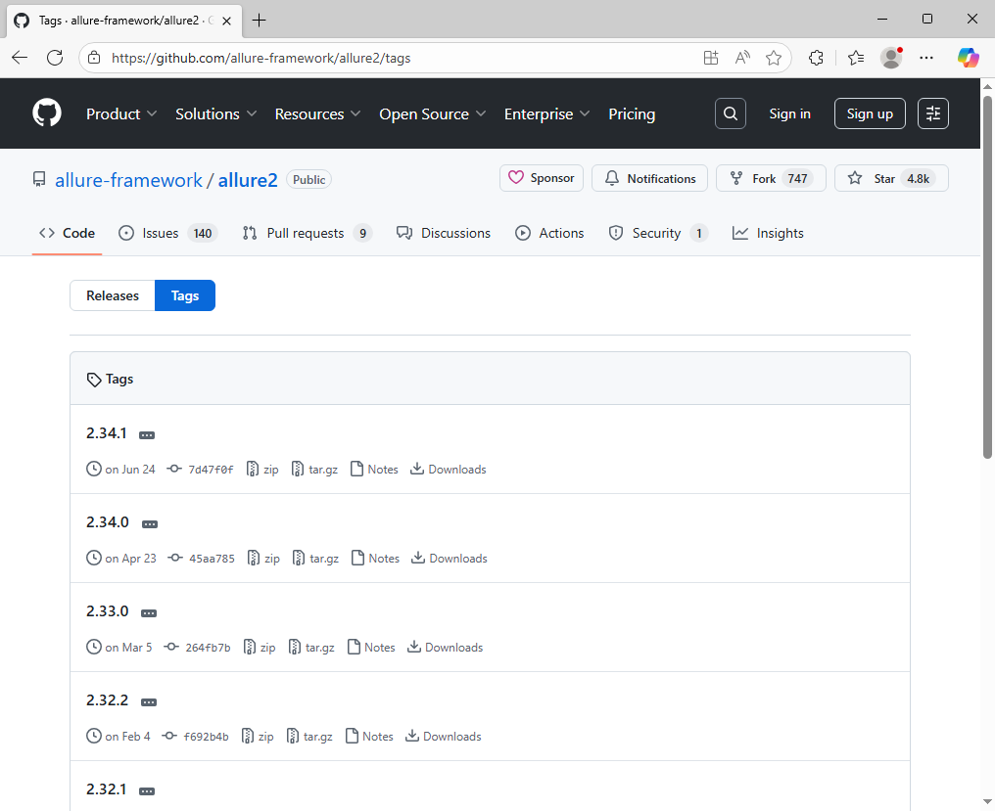Screen dimensions: 995x811
Task: Switch to the Code tab
Action: click(68, 233)
